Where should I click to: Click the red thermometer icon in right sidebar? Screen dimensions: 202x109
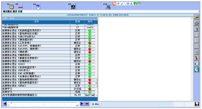pos(196,58)
